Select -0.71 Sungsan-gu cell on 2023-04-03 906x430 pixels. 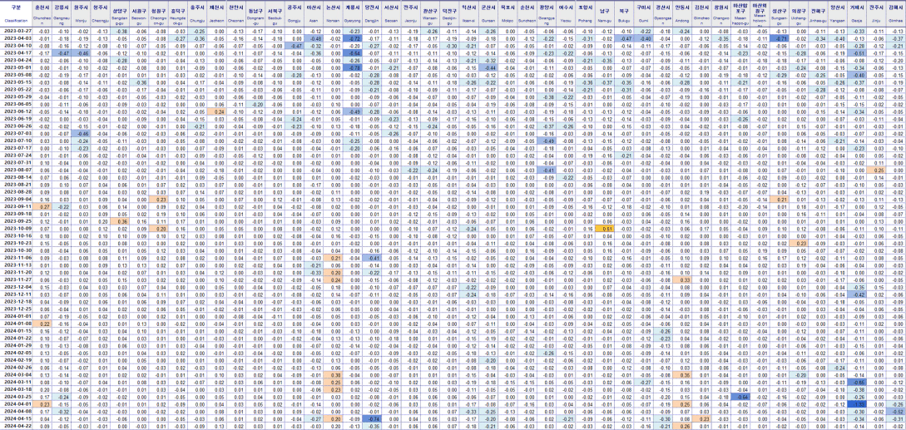pyautogui.click(x=780, y=37)
